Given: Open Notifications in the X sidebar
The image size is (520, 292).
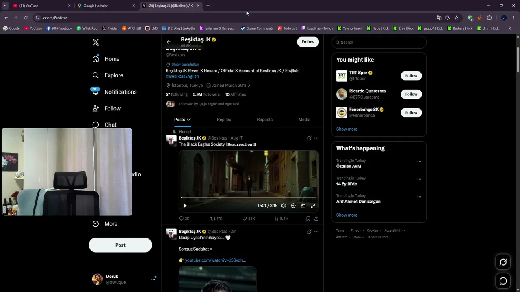Looking at the screenshot, I should (x=115, y=92).
